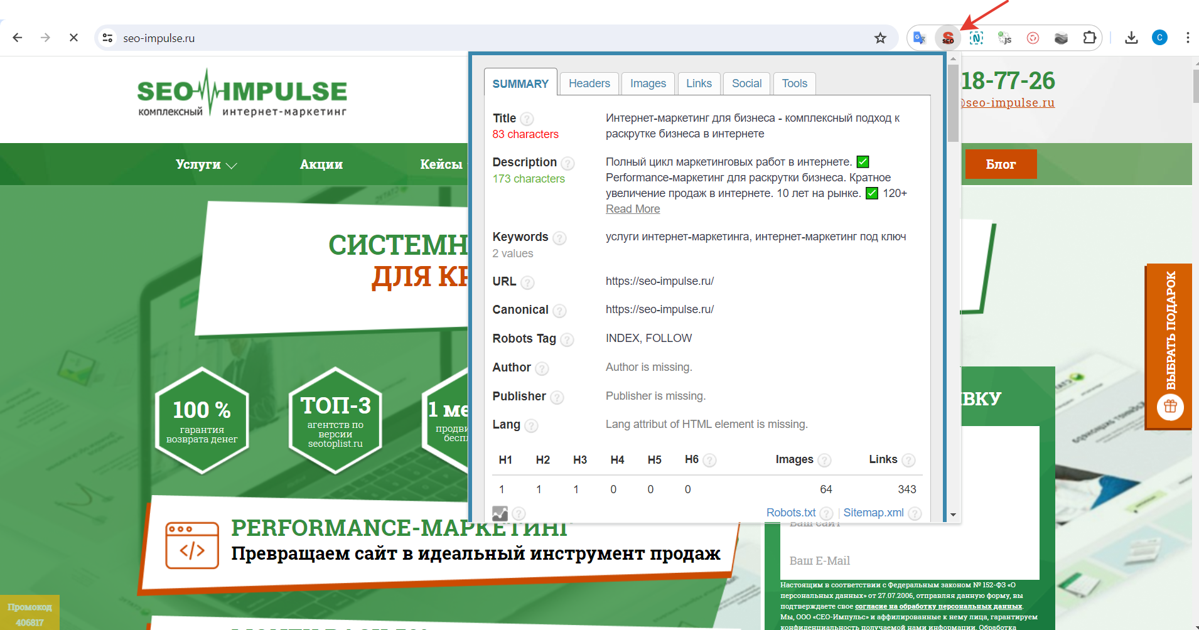This screenshot has width=1199, height=630.
Task: Click Read More in the description
Action: coord(633,209)
